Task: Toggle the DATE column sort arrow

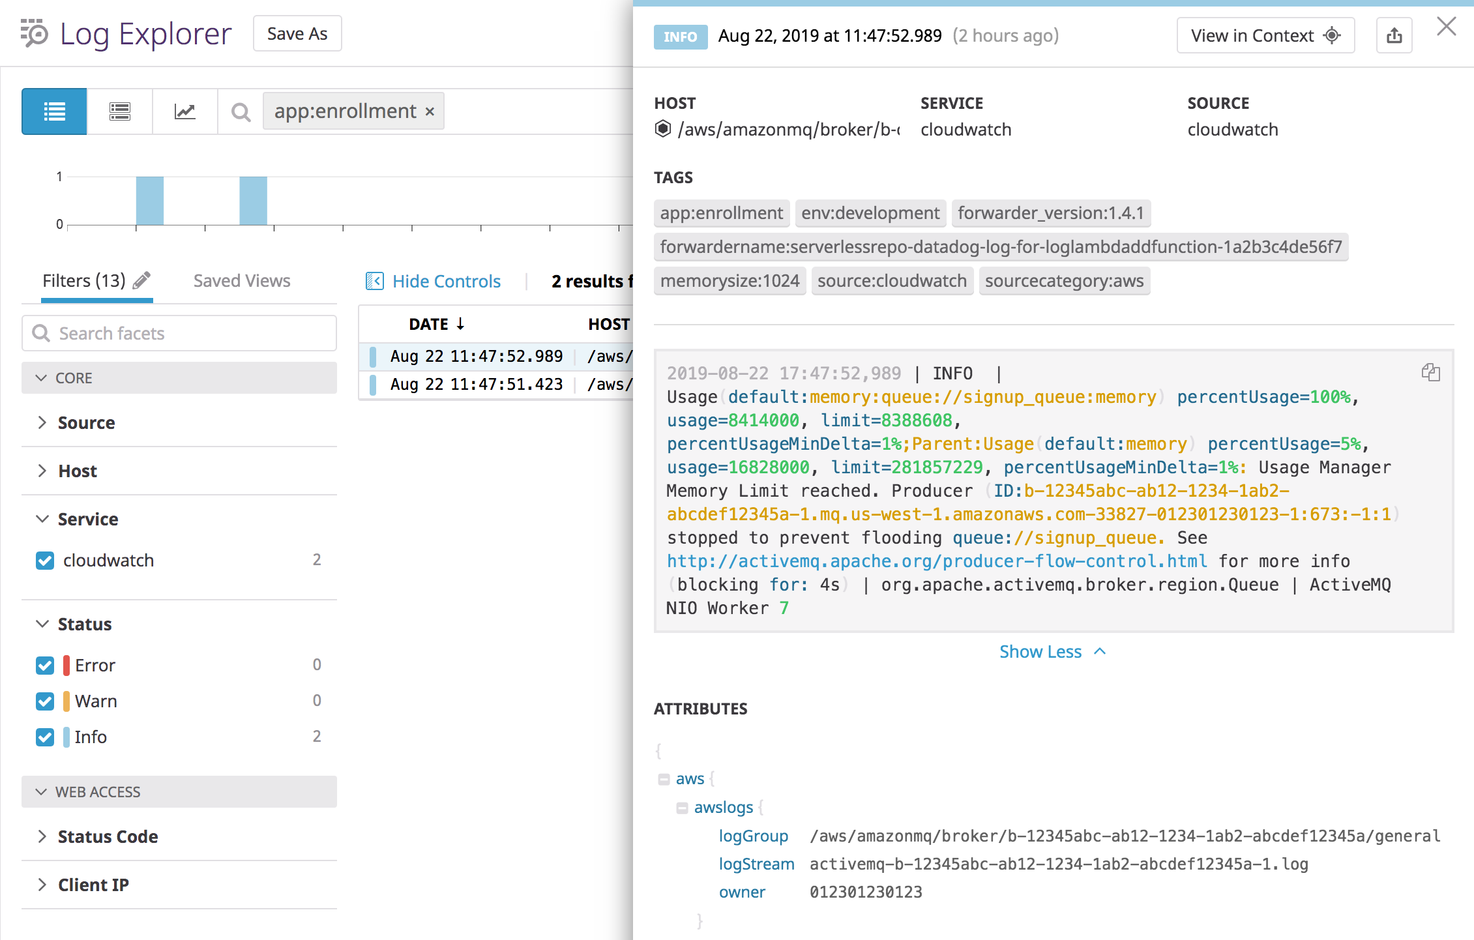Action: point(461,323)
